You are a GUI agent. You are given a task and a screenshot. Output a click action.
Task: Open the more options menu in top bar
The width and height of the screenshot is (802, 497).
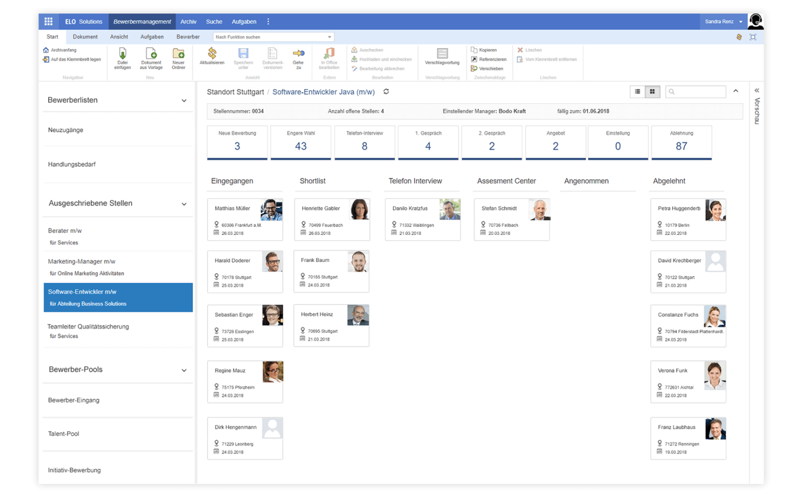[268, 22]
